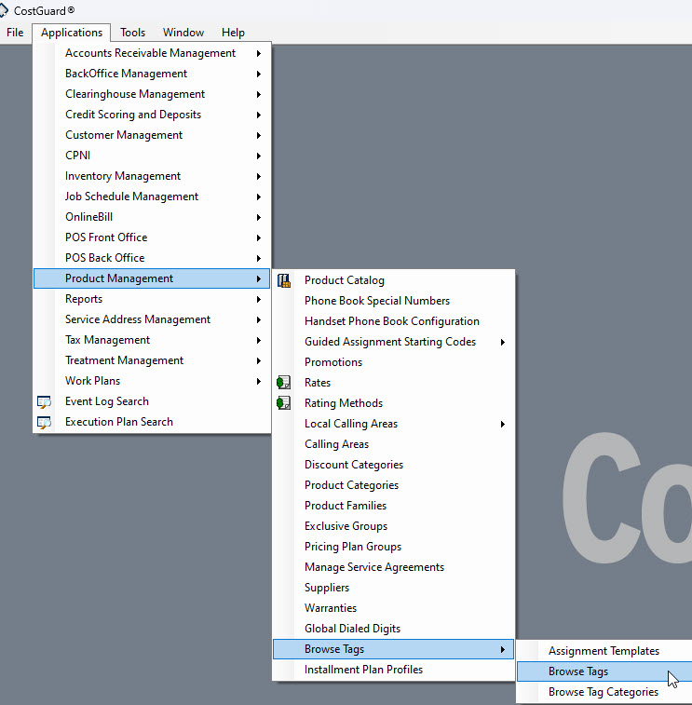Image resolution: width=692 pixels, height=705 pixels.
Task: Expand Job Schedule Management submenu
Action: (x=152, y=197)
